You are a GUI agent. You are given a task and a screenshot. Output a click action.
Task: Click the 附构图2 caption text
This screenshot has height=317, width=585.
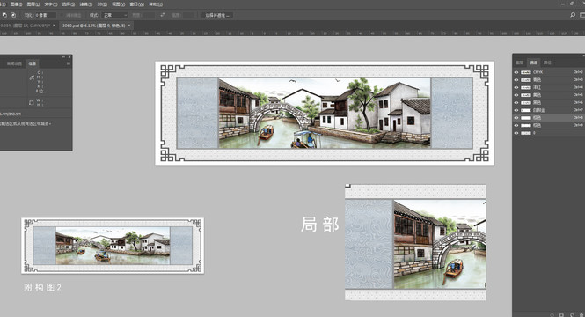pyautogui.click(x=42, y=287)
